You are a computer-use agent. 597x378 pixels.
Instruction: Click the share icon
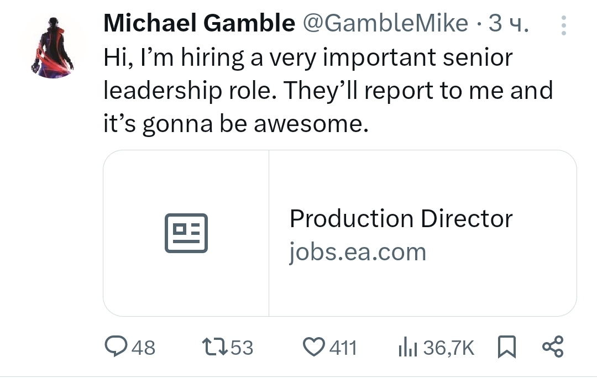[x=552, y=347]
